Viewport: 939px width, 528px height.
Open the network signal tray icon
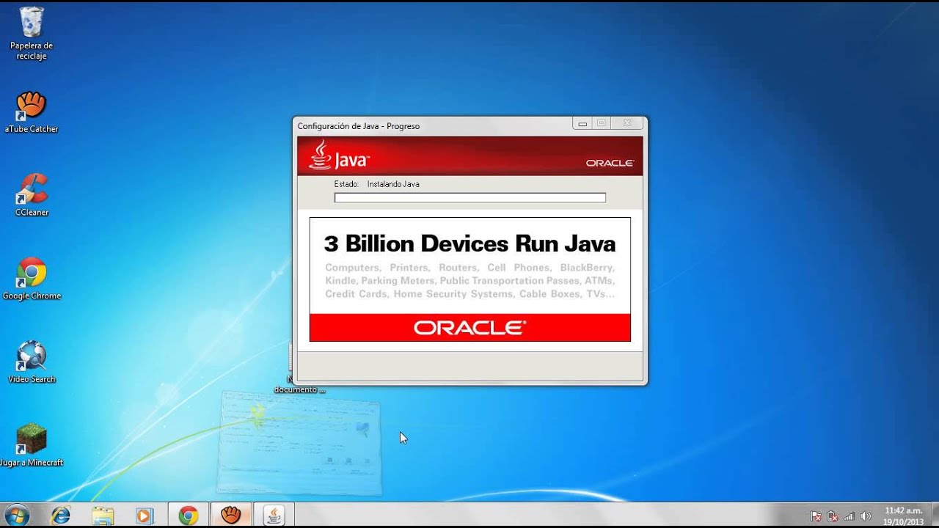click(x=849, y=516)
